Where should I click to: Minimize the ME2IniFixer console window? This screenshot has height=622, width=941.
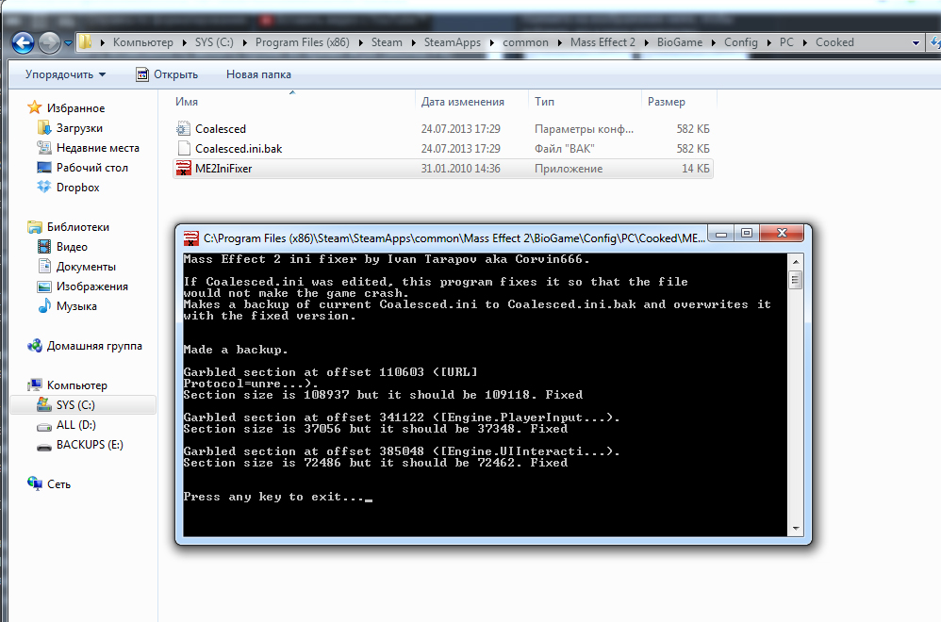(720, 234)
